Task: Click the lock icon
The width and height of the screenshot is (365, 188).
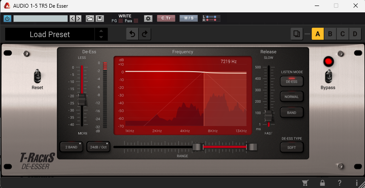Action: pos(322,183)
